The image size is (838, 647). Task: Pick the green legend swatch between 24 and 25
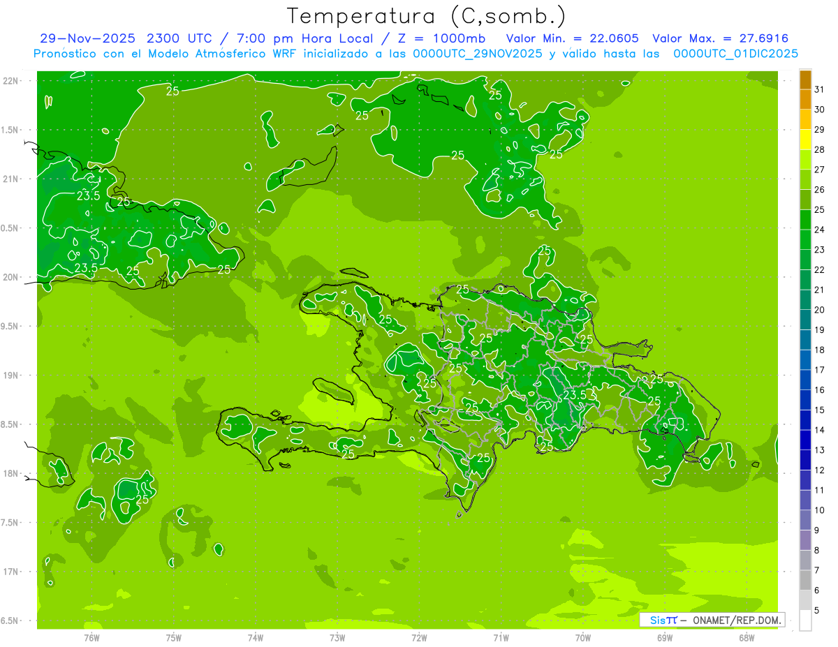[805, 220]
